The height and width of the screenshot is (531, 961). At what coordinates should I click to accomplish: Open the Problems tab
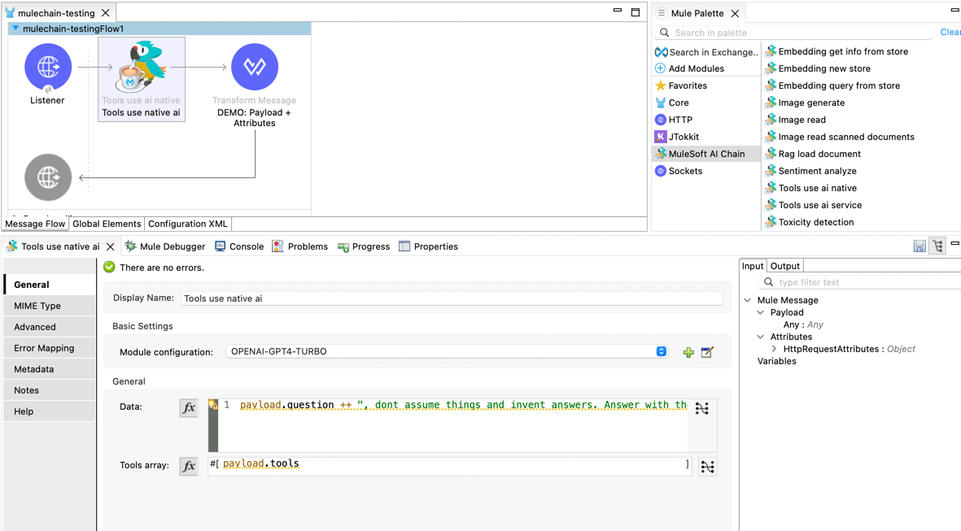[299, 246]
